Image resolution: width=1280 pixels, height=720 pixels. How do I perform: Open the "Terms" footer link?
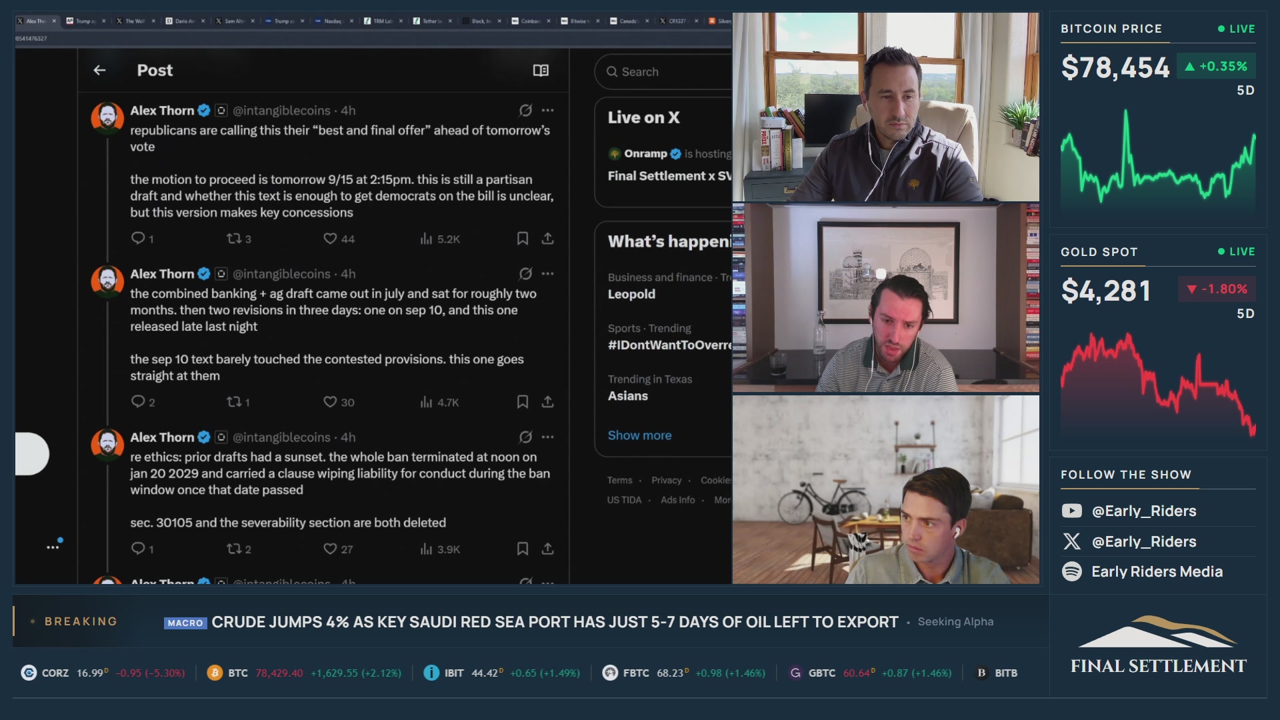pyautogui.click(x=619, y=480)
